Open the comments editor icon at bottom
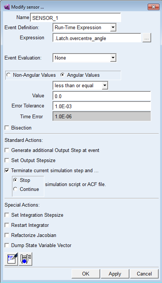This screenshot has width=162, height=283. [x=11, y=259]
